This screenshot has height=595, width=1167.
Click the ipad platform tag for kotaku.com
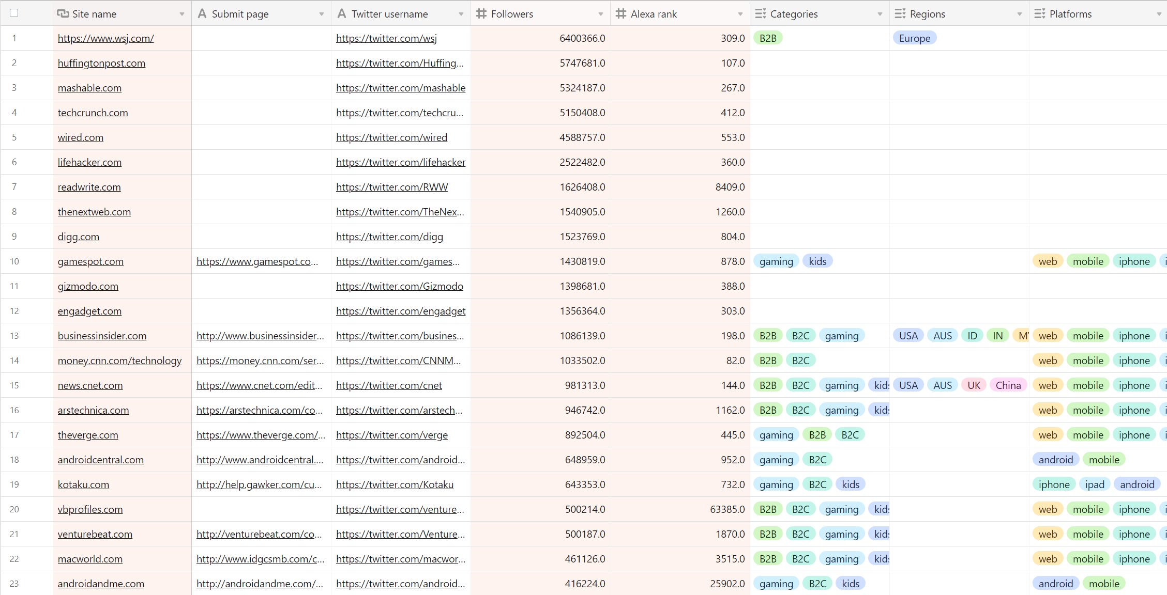pos(1095,484)
